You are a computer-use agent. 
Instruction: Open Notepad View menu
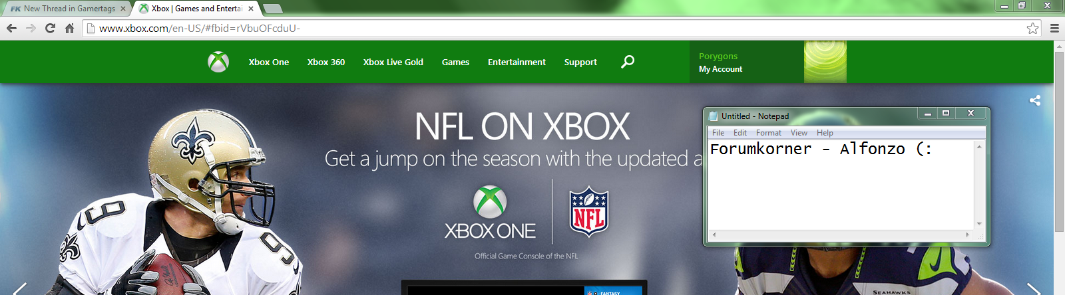(799, 133)
